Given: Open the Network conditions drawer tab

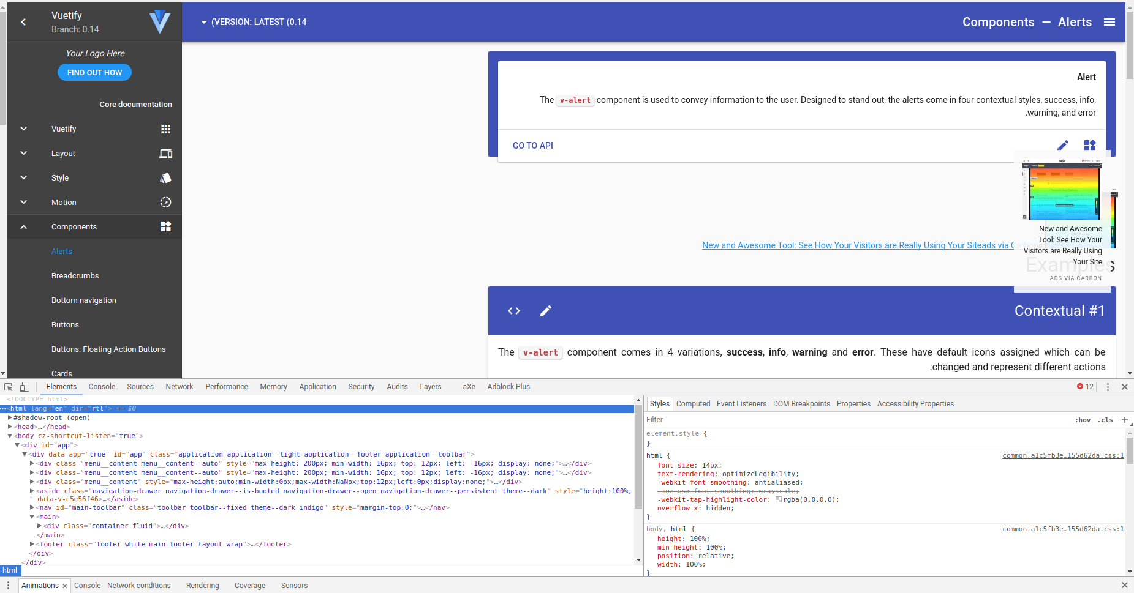Looking at the screenshot, I should click(x=138, y=585).
